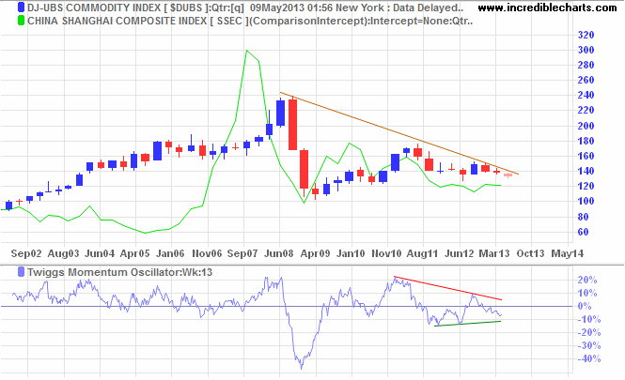
Task: Click the Aug03 date axis label
Action: click(63, 253)
